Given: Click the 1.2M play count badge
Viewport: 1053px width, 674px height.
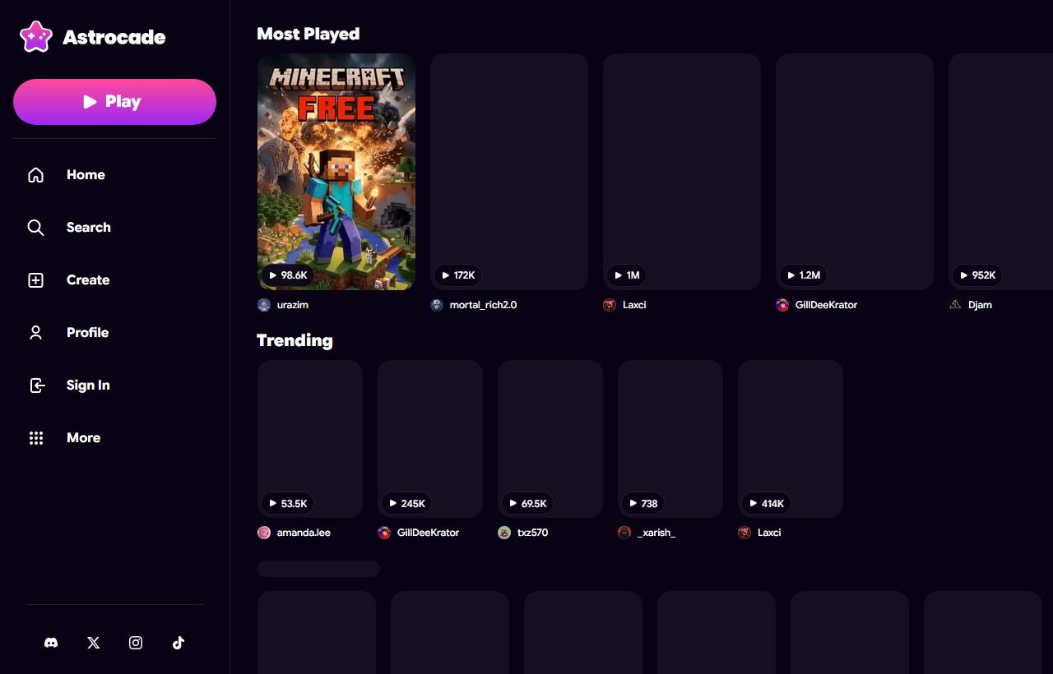Looking at the screenshot, I should tap(805, 275).
